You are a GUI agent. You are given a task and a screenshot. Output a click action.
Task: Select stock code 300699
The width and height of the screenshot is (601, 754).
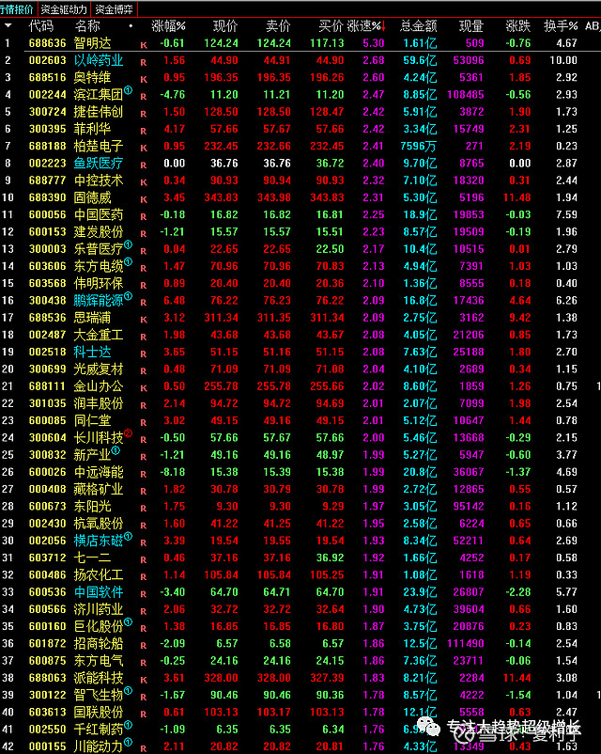pyautogui.click(x=47, y=369)
